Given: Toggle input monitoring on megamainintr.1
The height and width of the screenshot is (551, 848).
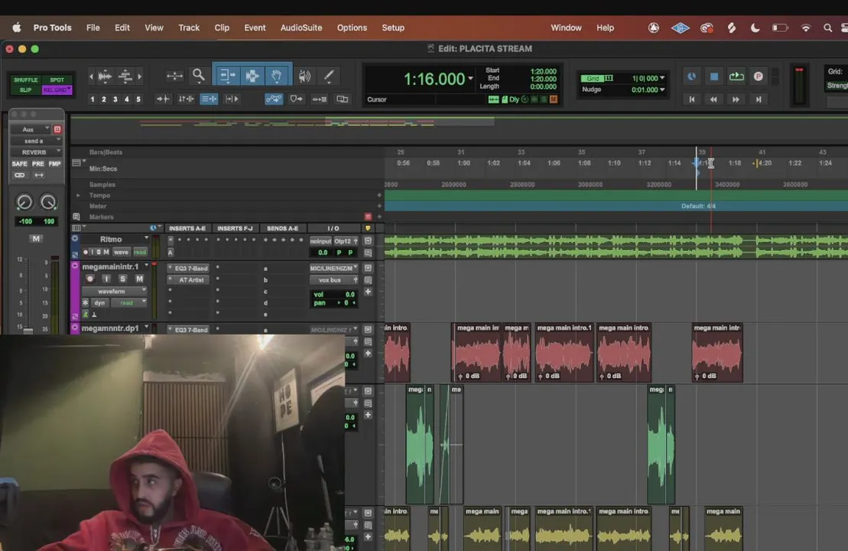Looking at the screenshot, I should coord(106,279).
